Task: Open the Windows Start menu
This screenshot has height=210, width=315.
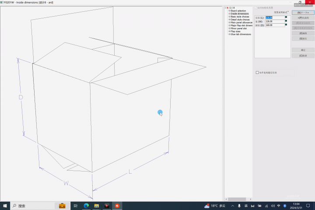Action: click(x=5, y=206)
